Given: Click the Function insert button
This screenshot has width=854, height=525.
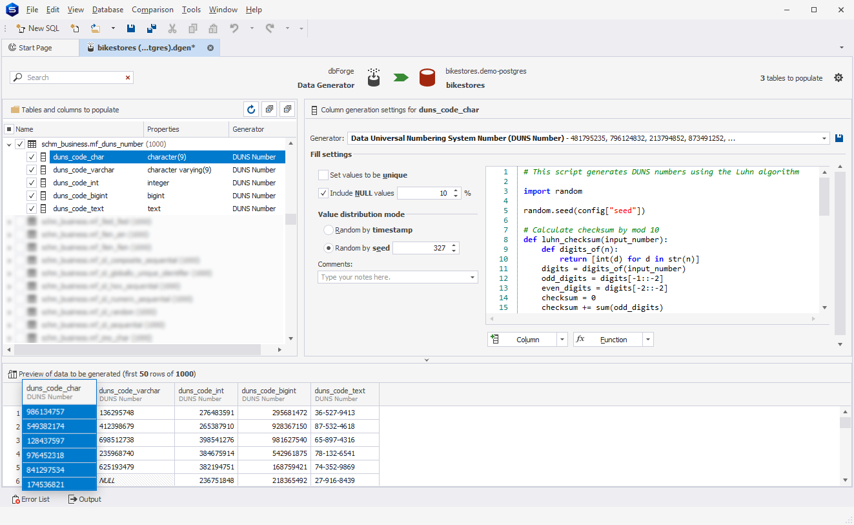Looking at the screenshot, I should pyautogui.click(x=608, y=340).
